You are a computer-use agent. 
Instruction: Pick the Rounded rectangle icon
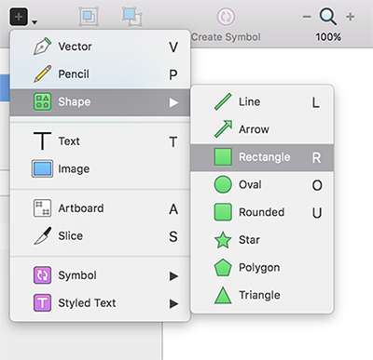223,212
